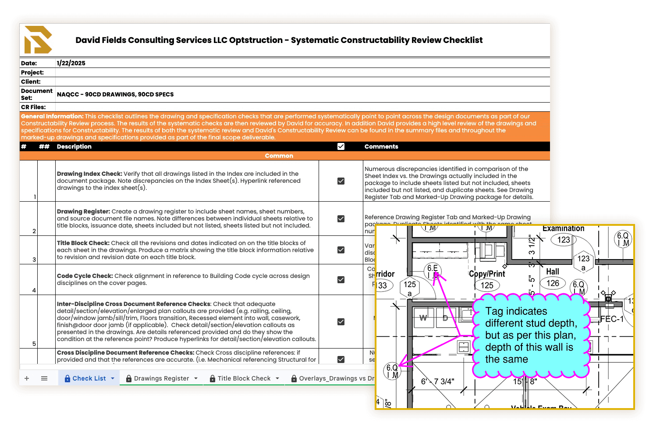Click the Client field value cell

302,82
